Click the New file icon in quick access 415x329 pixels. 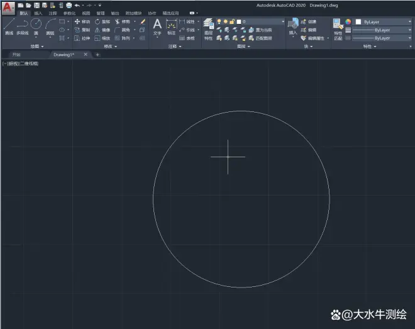[20, 5]
